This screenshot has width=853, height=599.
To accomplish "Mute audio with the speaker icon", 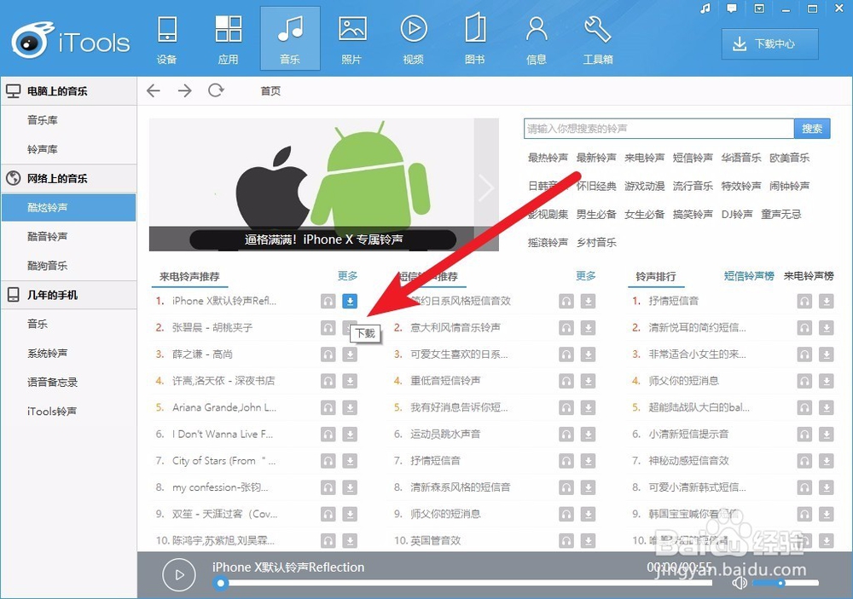I will pos(740,583).
